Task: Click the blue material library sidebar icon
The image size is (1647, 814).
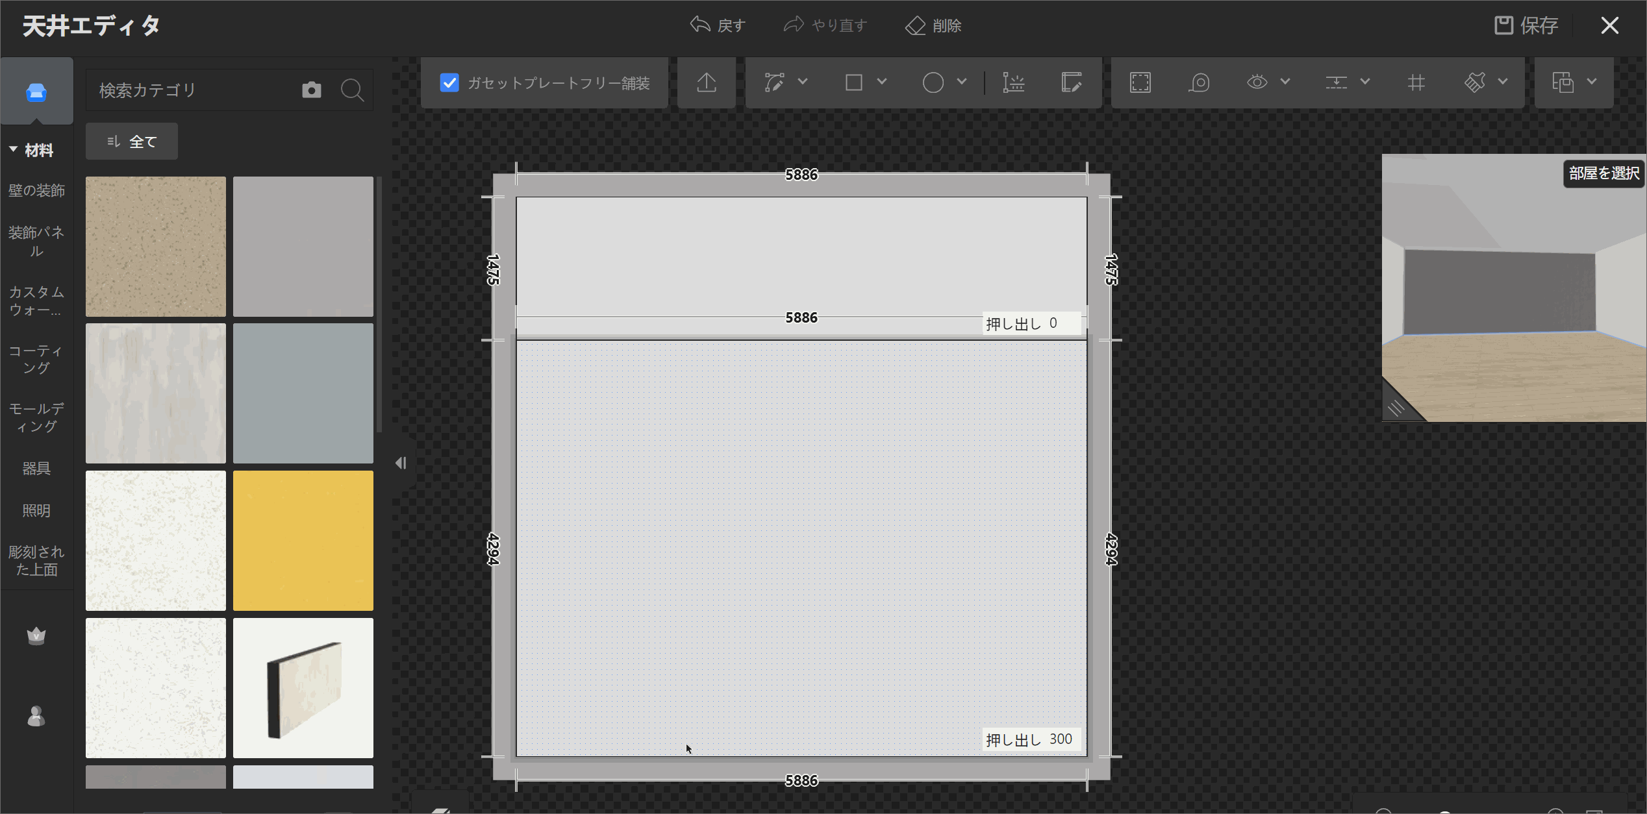Action: click(36, 92)
